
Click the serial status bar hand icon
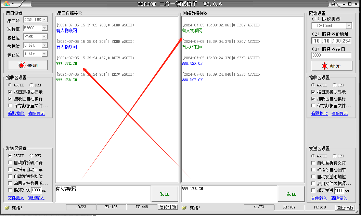8,208
